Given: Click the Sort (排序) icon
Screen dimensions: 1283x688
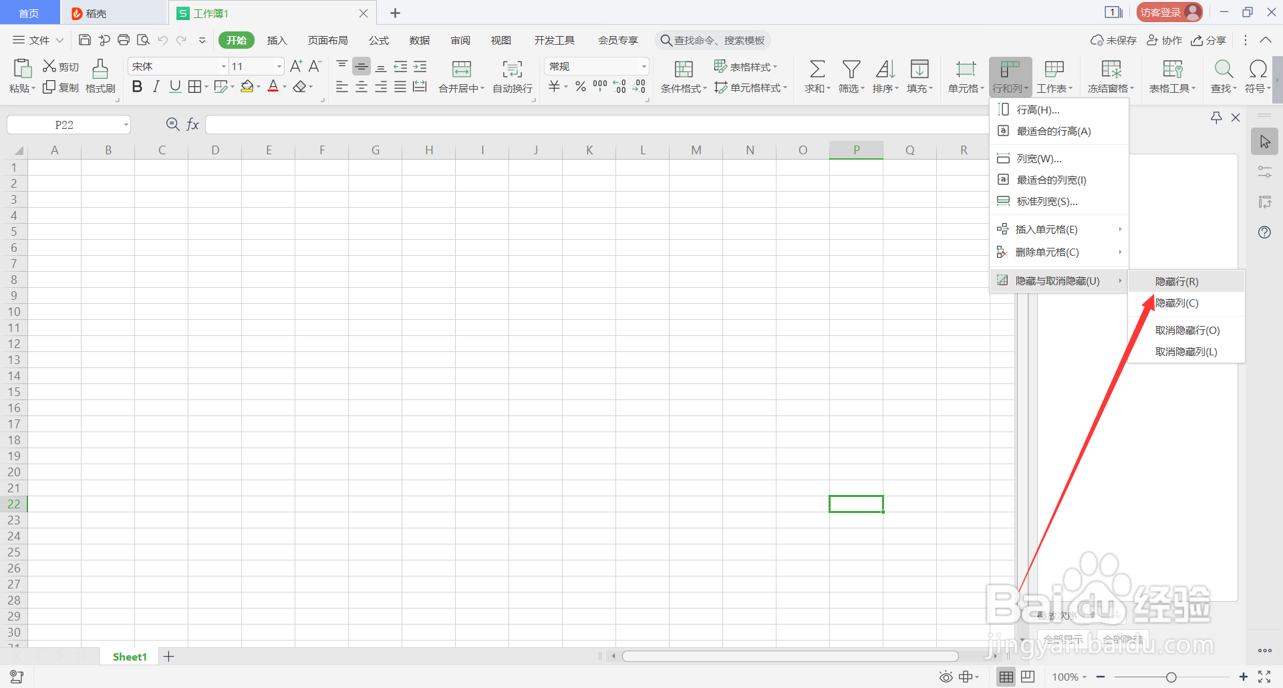Looking at the screenshot, I should 885,69.
